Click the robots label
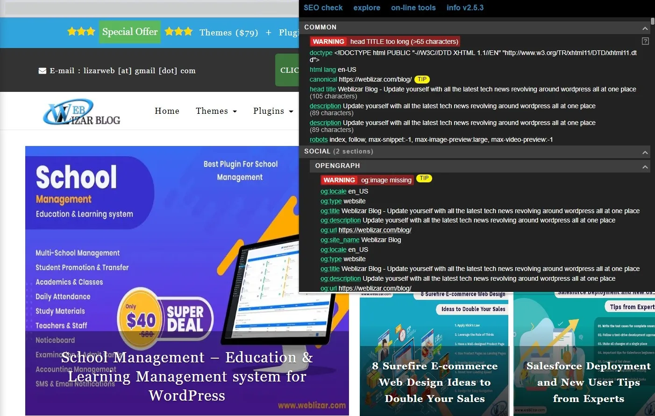 pyautogui.click(x=319, y=139)
